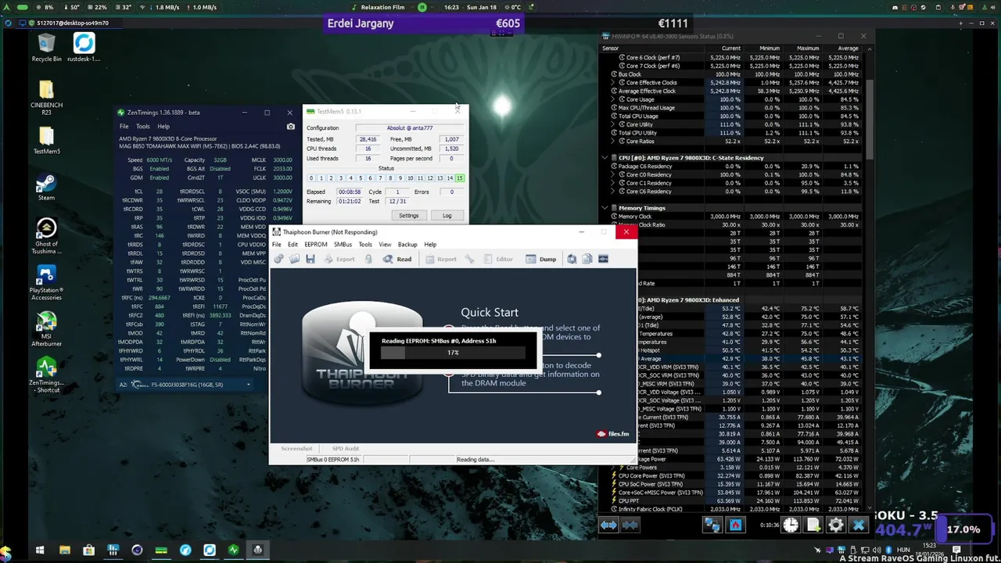Click the waveform icon at Thaiphoon toolbar's end

[603, 259]
